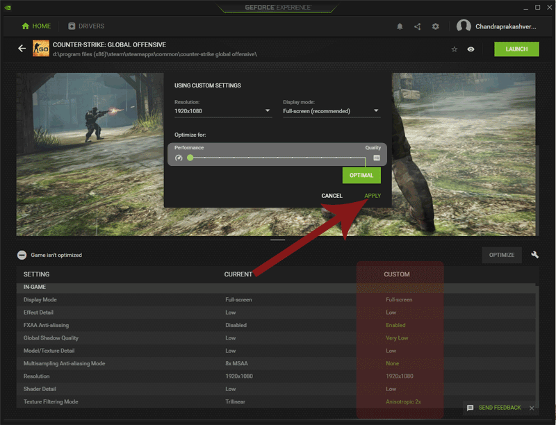Image resolution: width=556 pixels, height=425 pixels.
Task: Select the Effect Detail setting row
Action: pyautogui.click(x=276, y=312)
